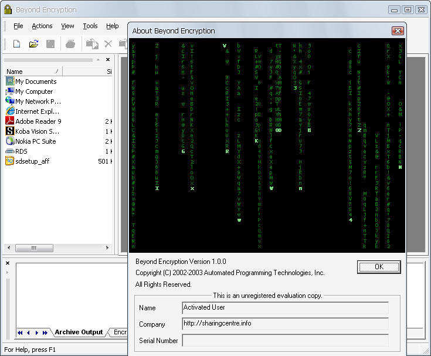
Task: Select the Koba Vision icon
Action: coord(10,131)
